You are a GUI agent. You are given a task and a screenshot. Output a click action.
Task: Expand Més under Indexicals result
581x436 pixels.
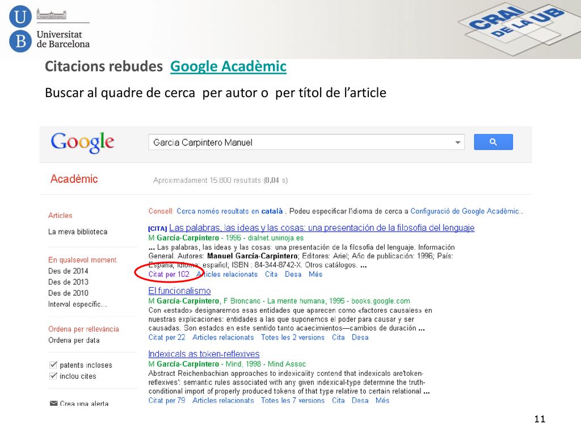coord(382,400)
